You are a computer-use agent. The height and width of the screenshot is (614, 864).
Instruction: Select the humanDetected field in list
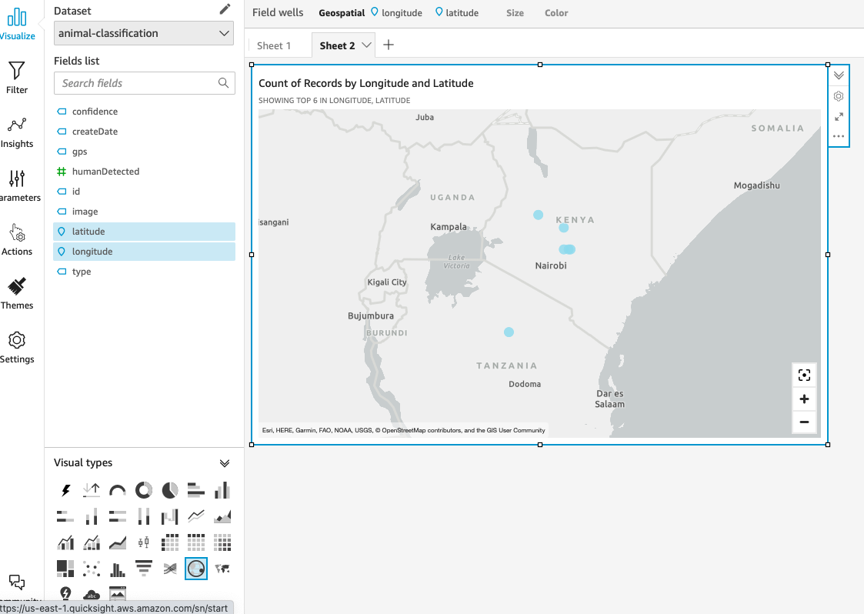105,172
